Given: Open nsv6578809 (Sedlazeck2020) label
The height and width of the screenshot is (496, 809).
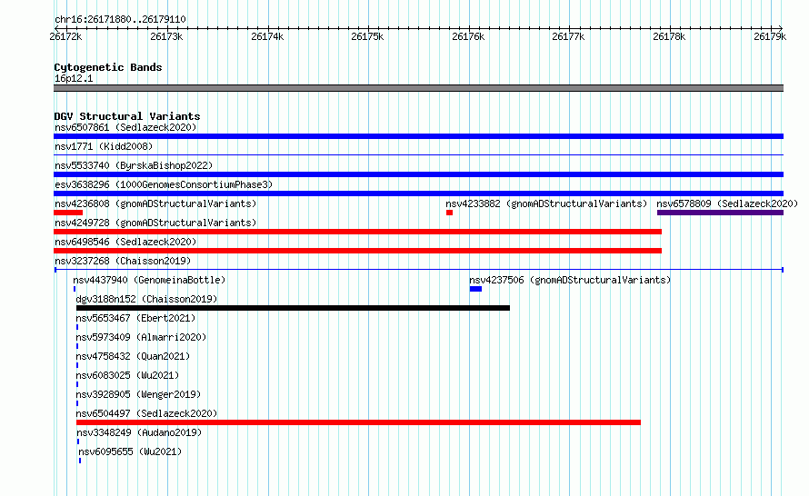Looking at the screenshot, I should pyautogui.click(x=727, y=203).
